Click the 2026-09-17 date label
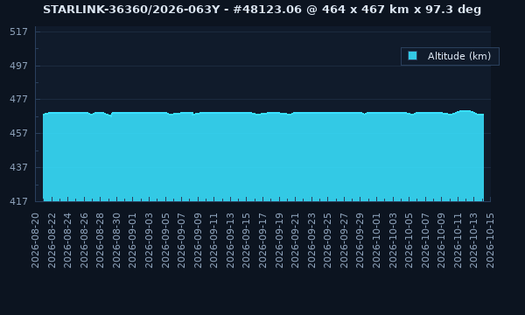The height and width of the screenshot is (315, 525). click(262, 241)
